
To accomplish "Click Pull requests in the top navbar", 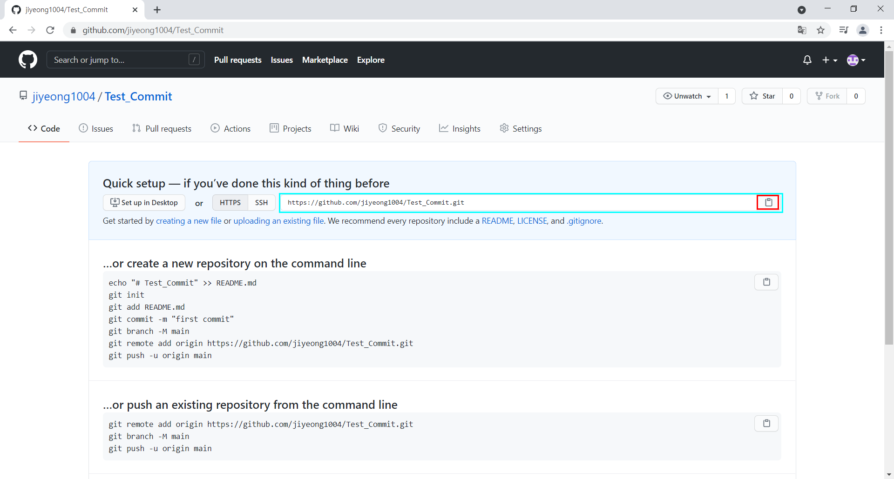I will 238,60.
